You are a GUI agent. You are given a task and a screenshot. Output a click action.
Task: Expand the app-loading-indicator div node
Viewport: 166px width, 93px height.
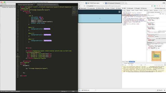pyautogui.click(x=124, y=18)
